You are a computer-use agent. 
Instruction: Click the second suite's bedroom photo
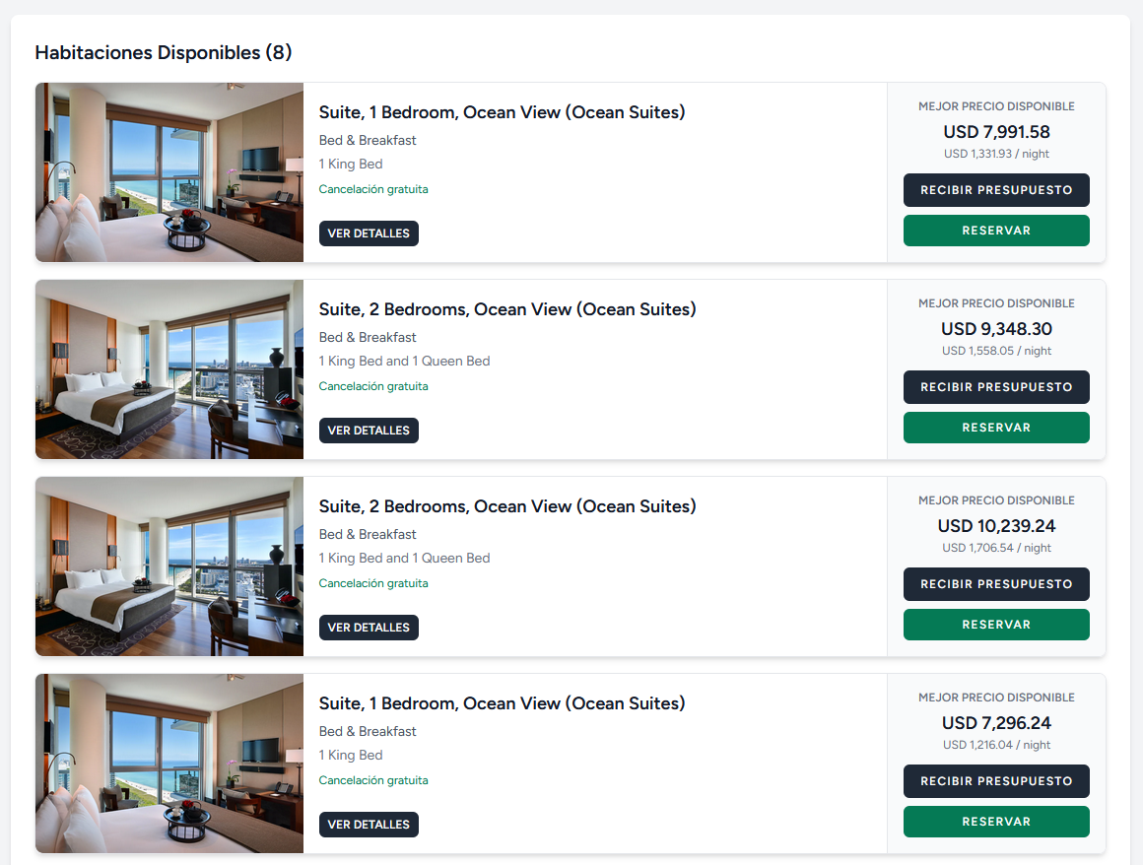click(168, 369)
